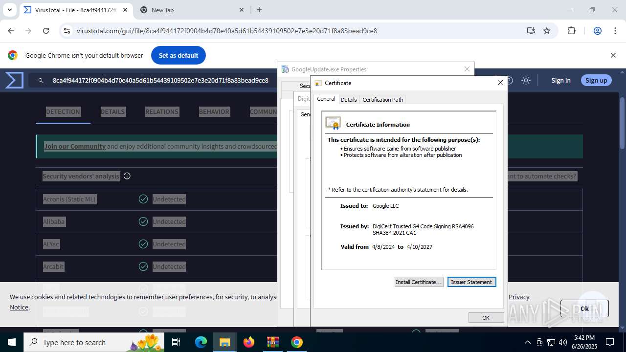Click the Undetected check icon for Arcabit

click(143, 266)
